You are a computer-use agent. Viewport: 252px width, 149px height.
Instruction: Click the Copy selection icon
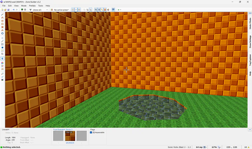pos(84,10)
